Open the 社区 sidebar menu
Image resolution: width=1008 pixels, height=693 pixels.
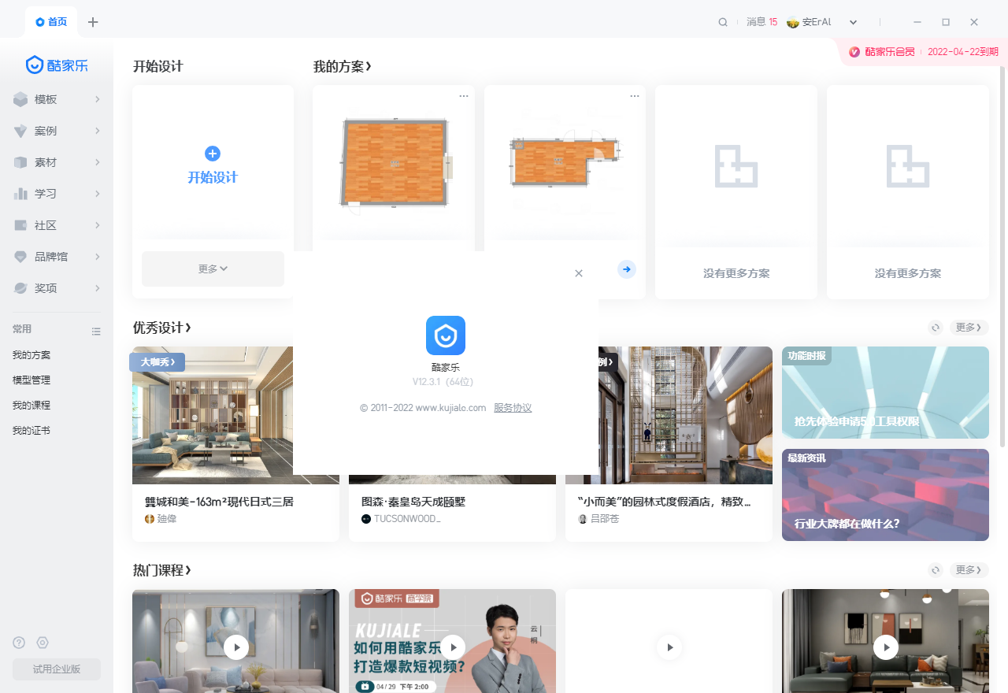point(57,225)
